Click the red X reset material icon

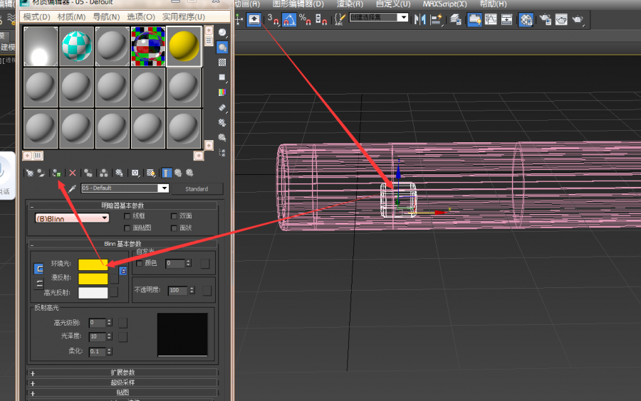(x=72, y=173)
